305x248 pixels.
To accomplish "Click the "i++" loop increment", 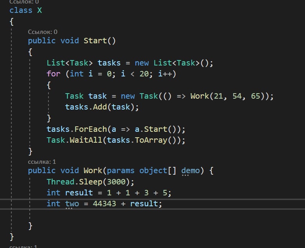I will click(165, 74).
